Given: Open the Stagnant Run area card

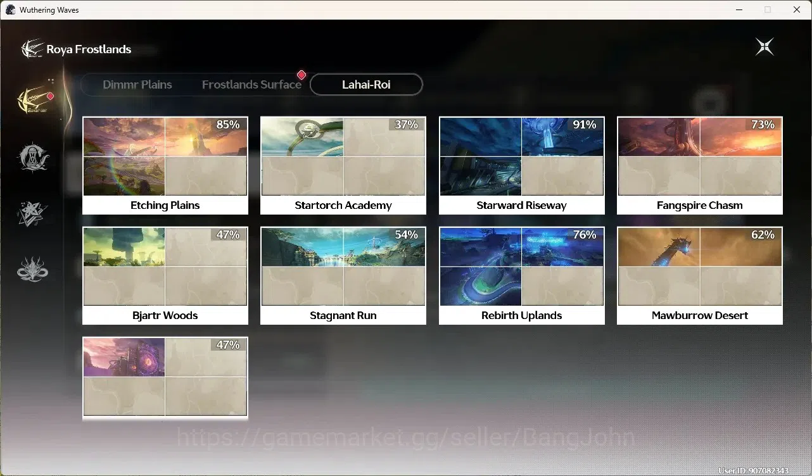Looking at the screenshot, I should (x=343, y=276).
